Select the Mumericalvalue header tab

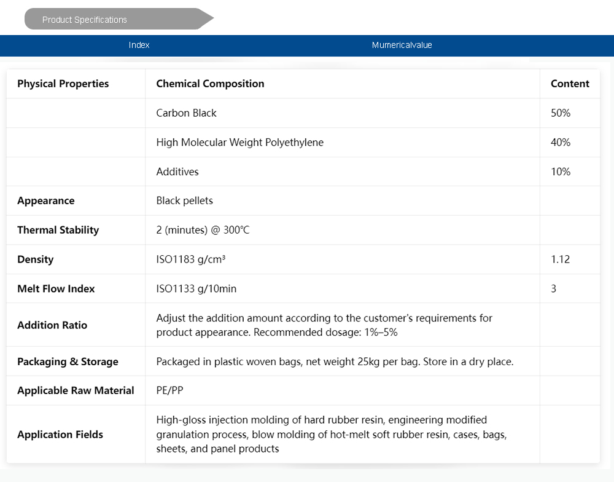click(x=402, y=45)
